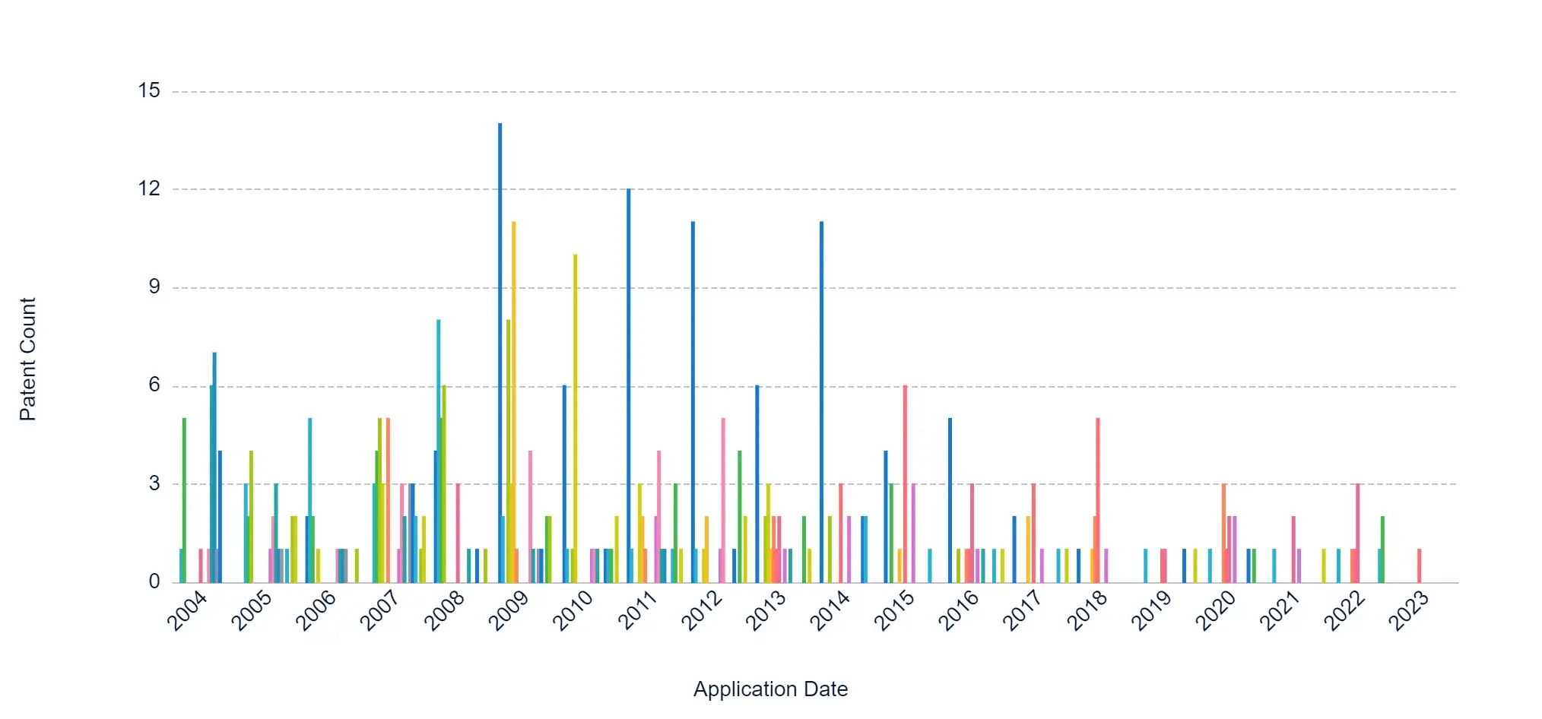
Task: Select the x-axis label '2007'
Action: coord(380,610)
